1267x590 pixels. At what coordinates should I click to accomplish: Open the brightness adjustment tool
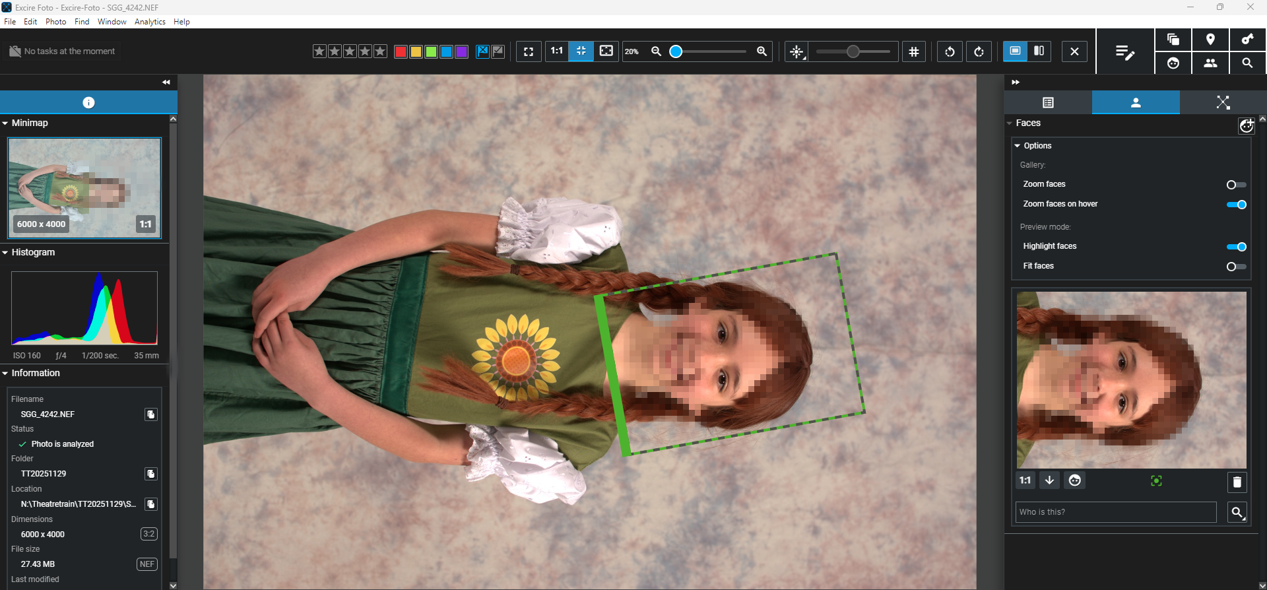click(796, 51)
